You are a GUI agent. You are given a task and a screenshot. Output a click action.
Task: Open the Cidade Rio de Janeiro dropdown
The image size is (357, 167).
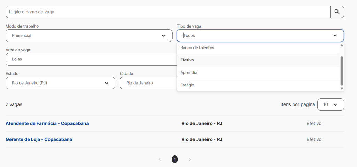click(x=149, y=83)
